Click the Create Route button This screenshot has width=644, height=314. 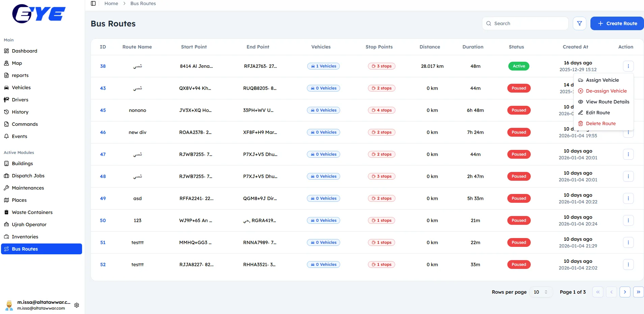click(617, 23)
